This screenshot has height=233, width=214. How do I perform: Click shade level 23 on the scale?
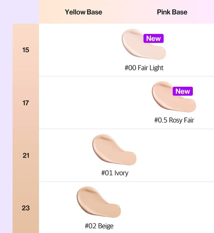[26, 208]
